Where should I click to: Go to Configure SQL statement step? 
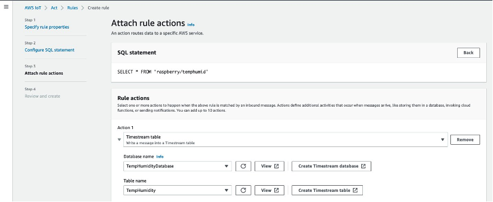(x=49, y=50)
